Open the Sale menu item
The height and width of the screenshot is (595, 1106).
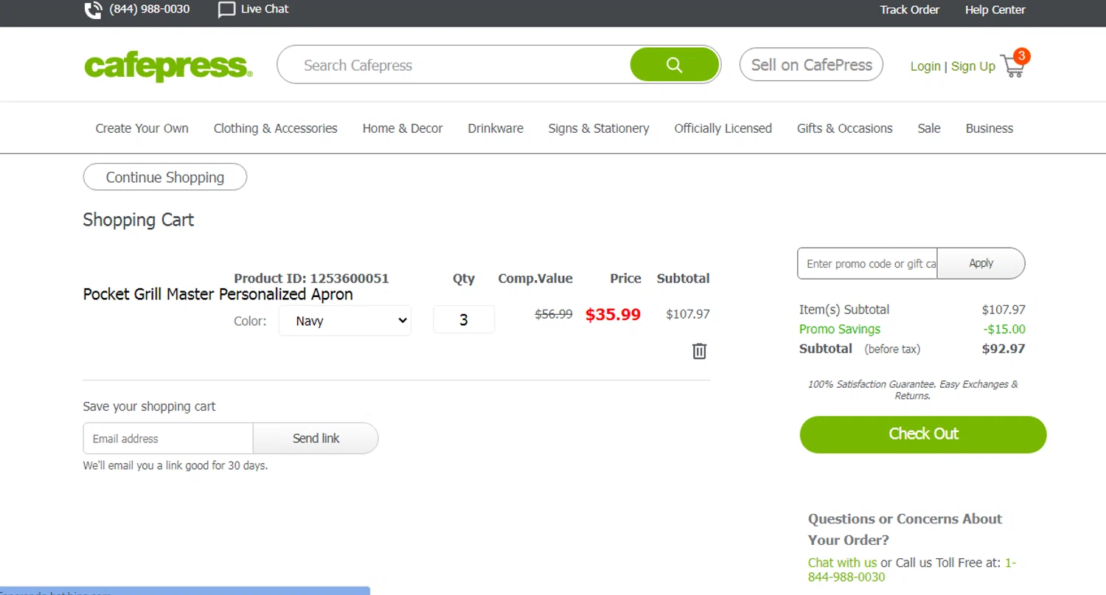[929, 128]
